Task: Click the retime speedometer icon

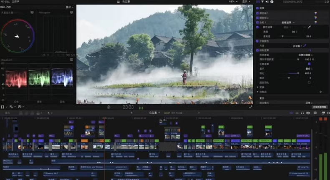Action: pos(20,107)
